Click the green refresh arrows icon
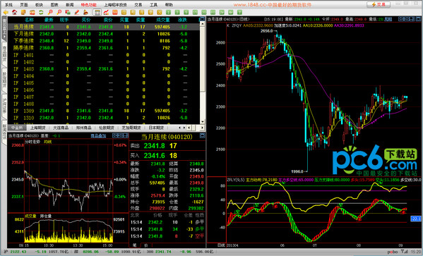Viewport: 423px width, 256px height. 41,12
